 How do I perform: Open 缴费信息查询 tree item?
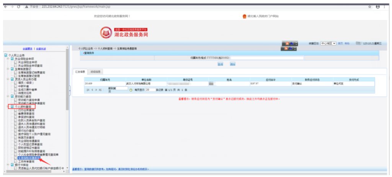(x=26, y=113)
